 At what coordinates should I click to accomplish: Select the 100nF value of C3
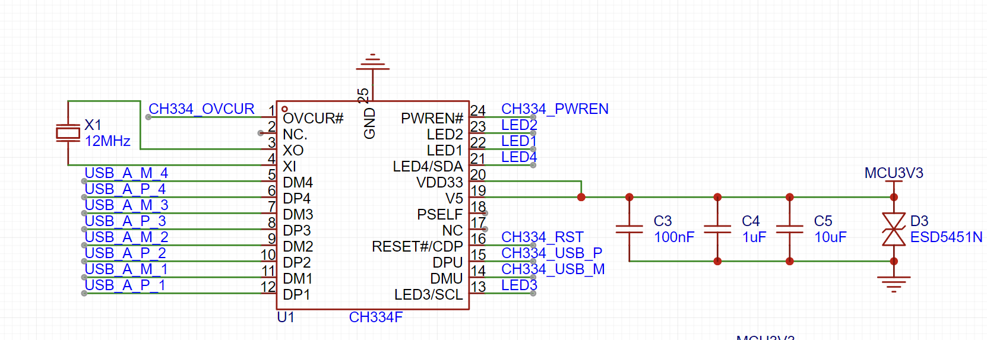(674, 237)
